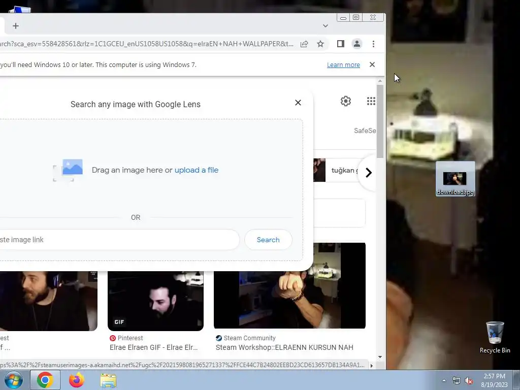Focus the paste image link field
The image size is (520, 390).
click(119, 240)
